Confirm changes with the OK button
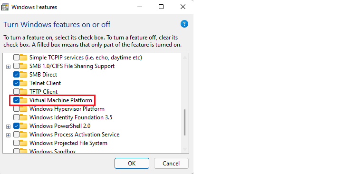This screenshot has width=346, height=174. [x=132, y=164]
